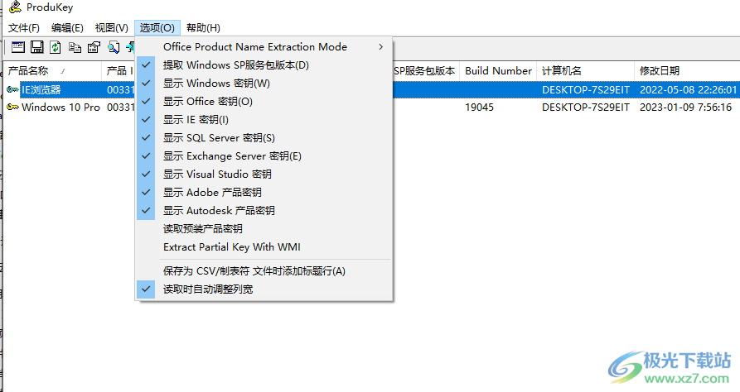Screen dimensions: 740x392
Task: Select the IE浏览器 row name
Action: 41,89
